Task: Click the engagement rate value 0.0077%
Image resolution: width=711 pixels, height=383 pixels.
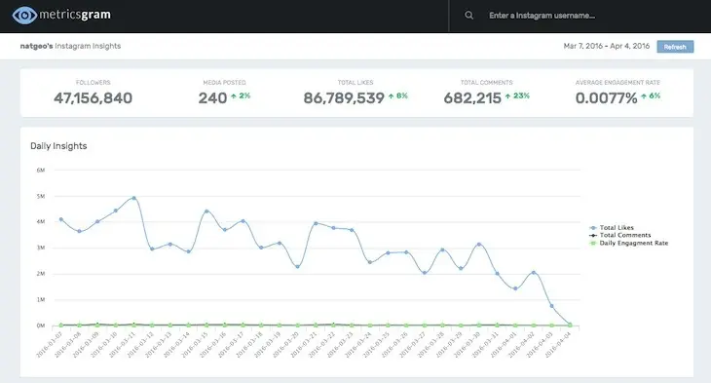Action: [x=606, y=98]
